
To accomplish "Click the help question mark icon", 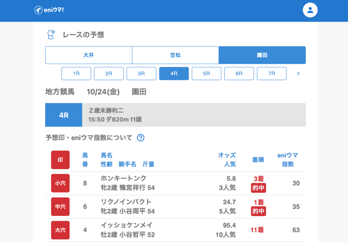I will 141,138.
